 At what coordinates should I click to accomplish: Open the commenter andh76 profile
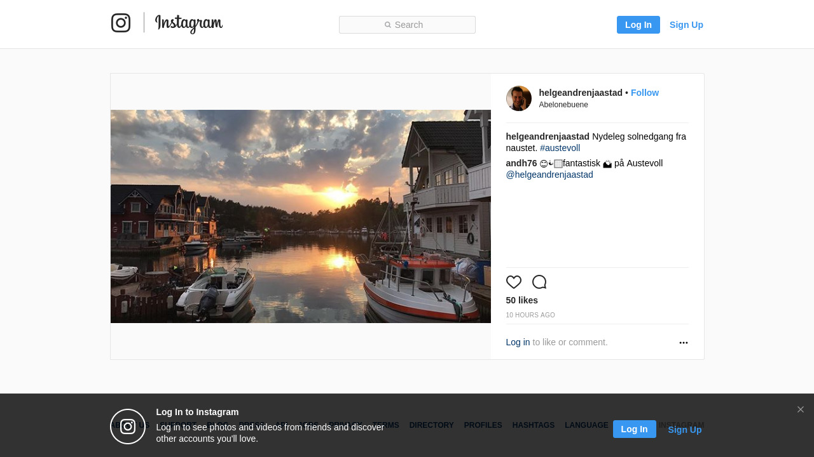tap(521, 163)
